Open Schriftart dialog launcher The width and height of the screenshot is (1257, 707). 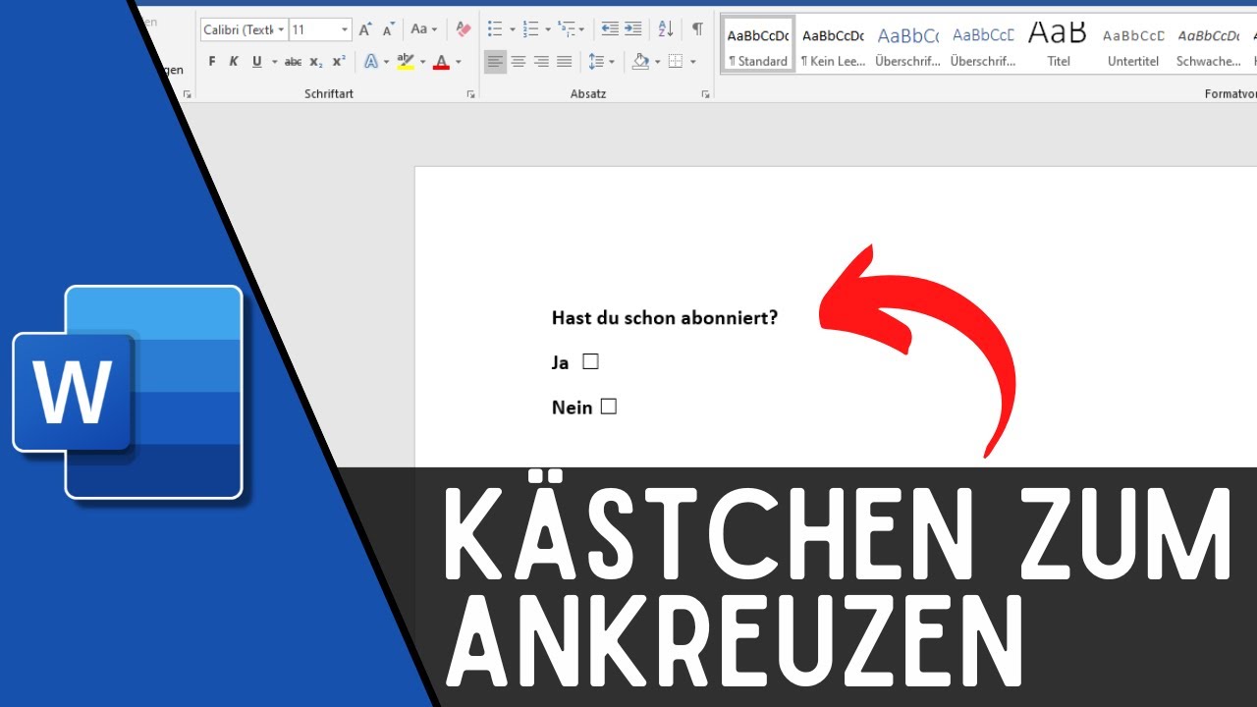point(471,94)
